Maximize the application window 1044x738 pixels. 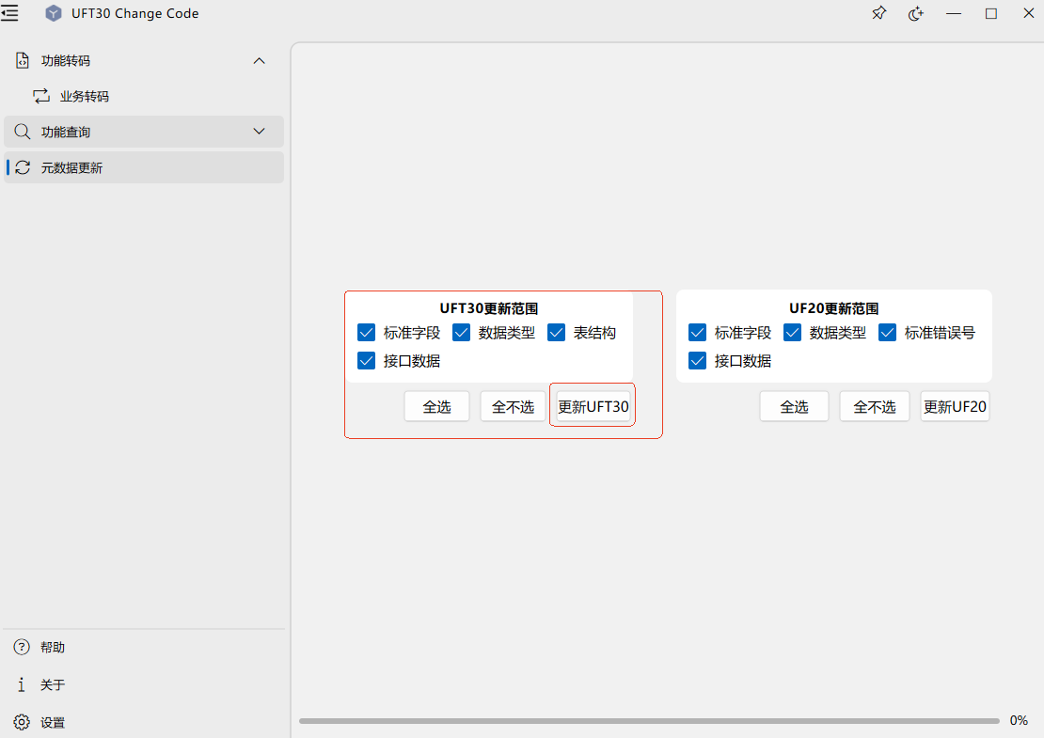[x=990, y=13]
